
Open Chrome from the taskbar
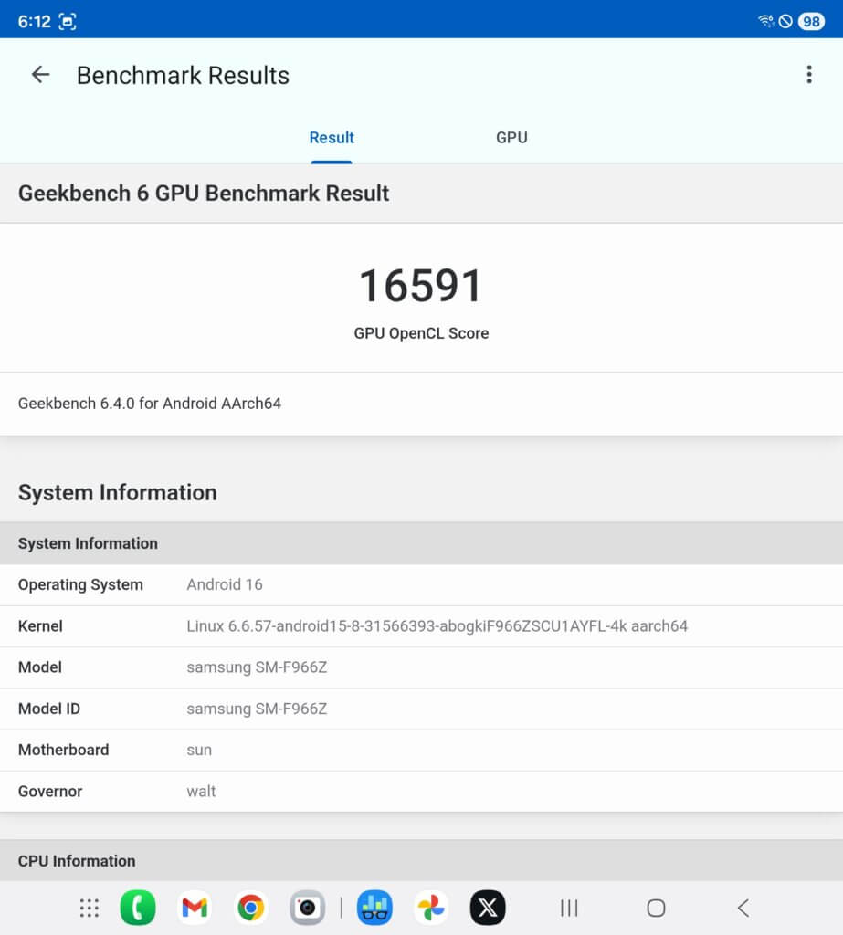pyautogui.click(x=251, y=908)
